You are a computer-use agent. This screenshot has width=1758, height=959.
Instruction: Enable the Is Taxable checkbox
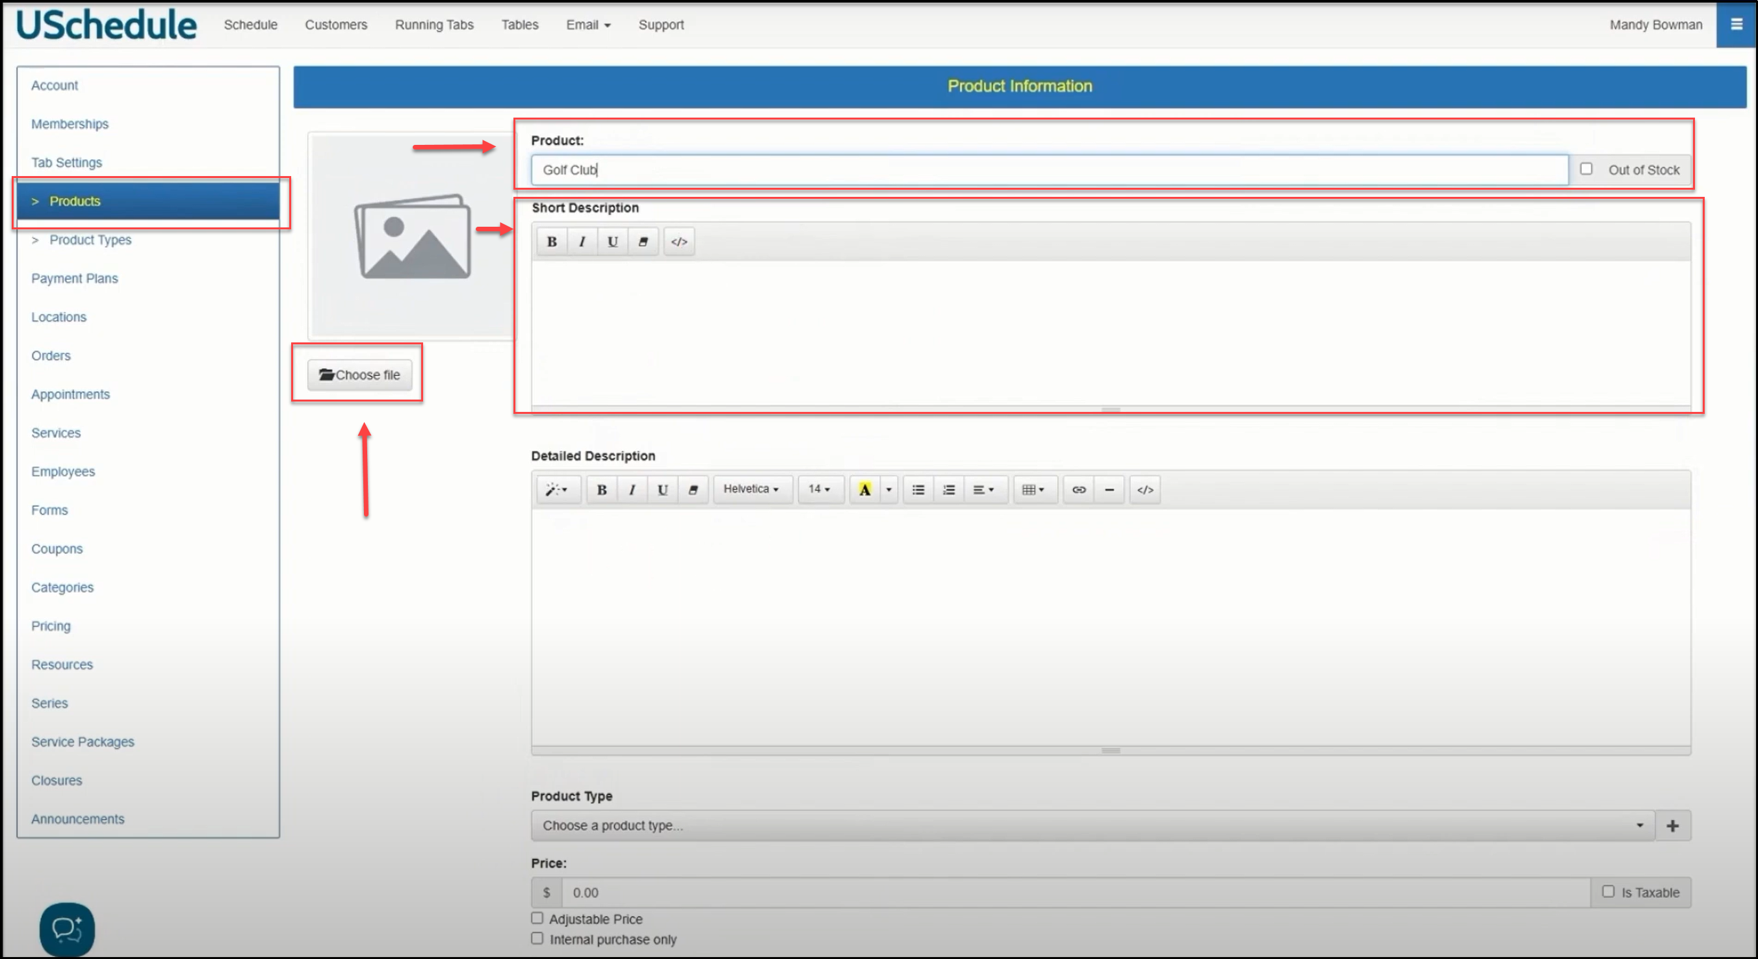coord(1608,891)
